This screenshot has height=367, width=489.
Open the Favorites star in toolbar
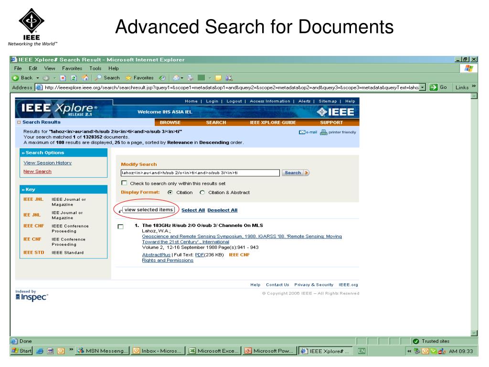point(139,78)
